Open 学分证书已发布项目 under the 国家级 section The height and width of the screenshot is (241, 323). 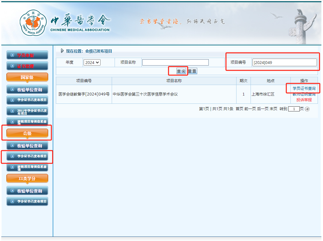(27, 100)
